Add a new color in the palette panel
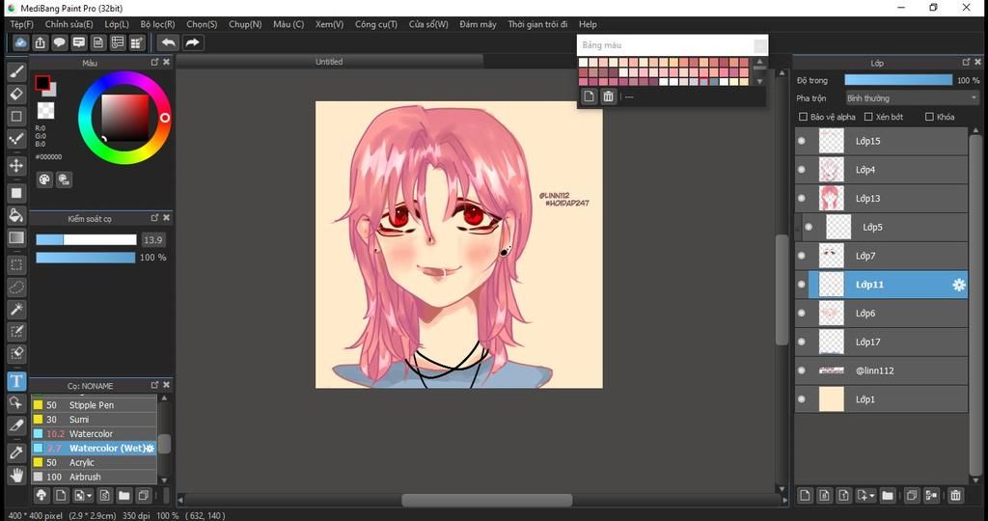Screen dimensions: 988x521 tap(589, 96)
